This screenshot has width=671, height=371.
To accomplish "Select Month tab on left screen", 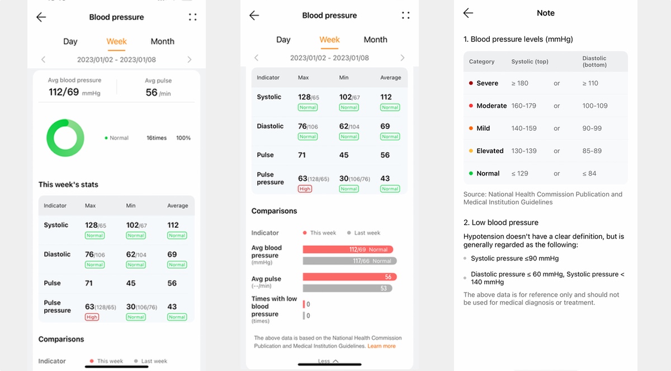I will point(163,41).
